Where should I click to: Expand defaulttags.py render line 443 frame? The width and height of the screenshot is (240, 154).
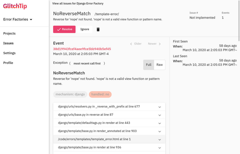click(109, 123)
